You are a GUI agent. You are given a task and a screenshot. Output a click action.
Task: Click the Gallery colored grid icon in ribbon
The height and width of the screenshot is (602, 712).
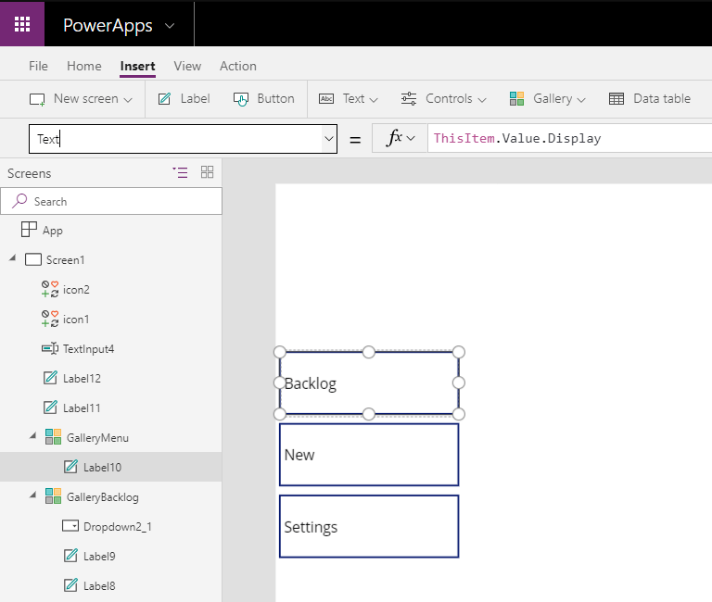[x=516, y=98]
